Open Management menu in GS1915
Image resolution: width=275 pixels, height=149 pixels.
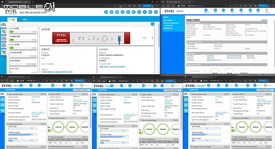168,28
